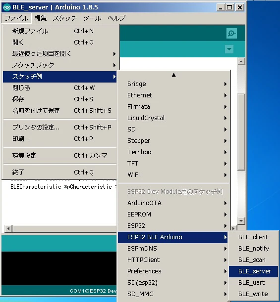Open the BLE_server example sketch
Viewport: 280px width, 302px height.
pyautogui.click(x=253, y=271)
